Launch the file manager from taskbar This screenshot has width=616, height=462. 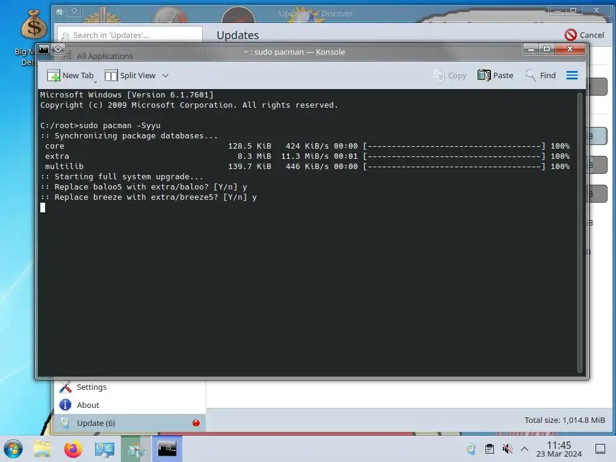coord(42,449)
